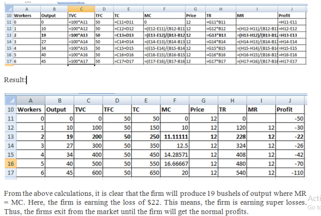Select row 13 header in formula table

(x=9, y=35)
